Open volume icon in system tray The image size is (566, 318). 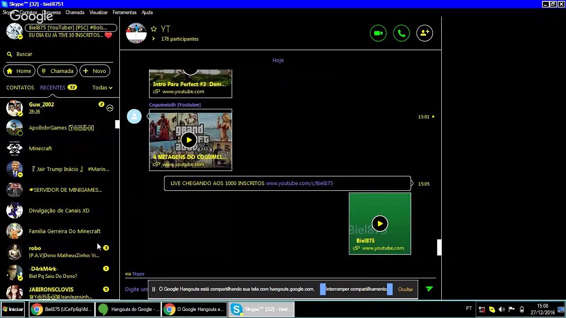tap(501, 310)
